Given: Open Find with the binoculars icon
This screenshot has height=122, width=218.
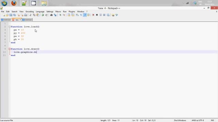Looking at the screenshot, I should (51, 15).
